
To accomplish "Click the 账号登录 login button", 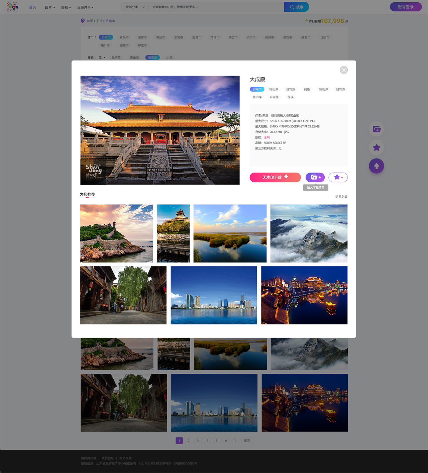I will click(x=406, y=7).
